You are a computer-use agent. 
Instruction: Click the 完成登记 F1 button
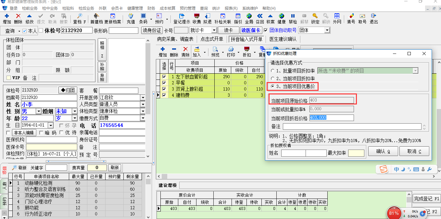[426, 199]
